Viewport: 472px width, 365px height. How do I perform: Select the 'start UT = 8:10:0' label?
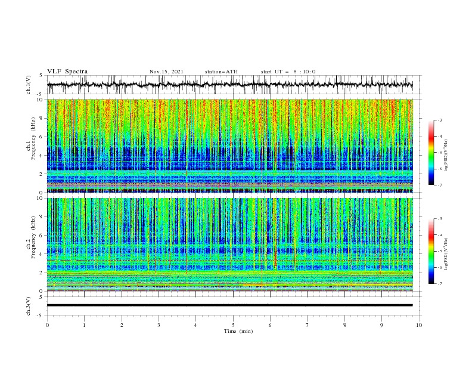[x=288, y=72]
